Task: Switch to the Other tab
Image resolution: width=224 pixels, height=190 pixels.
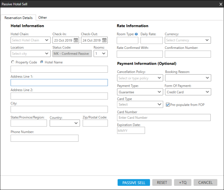Action: click(x=43, y=17)
